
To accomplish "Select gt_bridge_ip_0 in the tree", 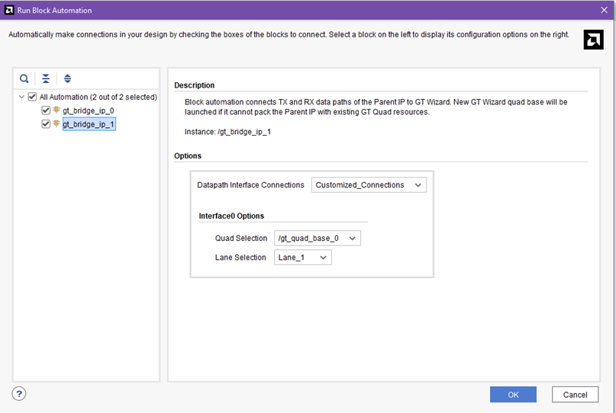I will click(89, 110).
